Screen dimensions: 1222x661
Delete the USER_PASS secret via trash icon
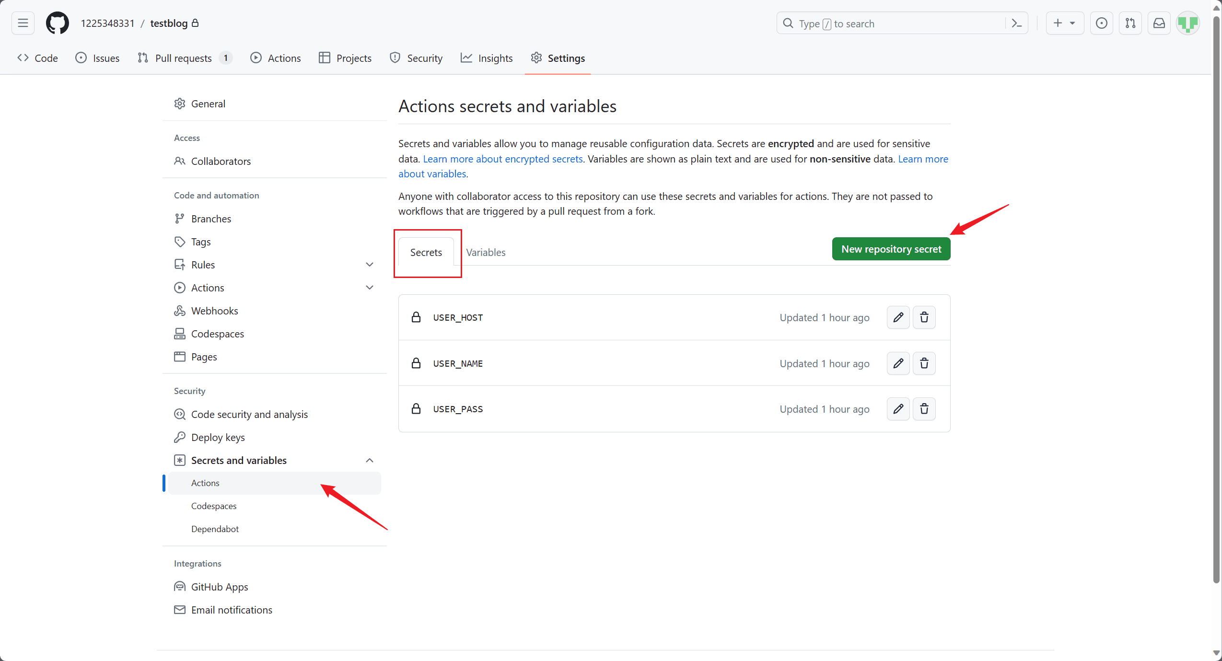coord(924,409)
